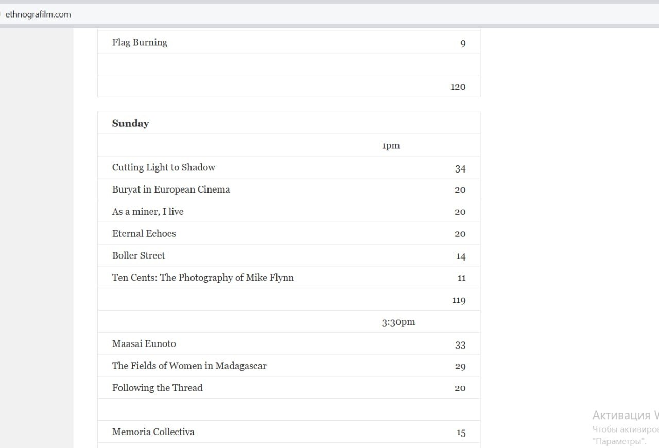The width and height of the screenshot is (659, 448).
Task: Click the Following the Thread title
Action: 157,388
